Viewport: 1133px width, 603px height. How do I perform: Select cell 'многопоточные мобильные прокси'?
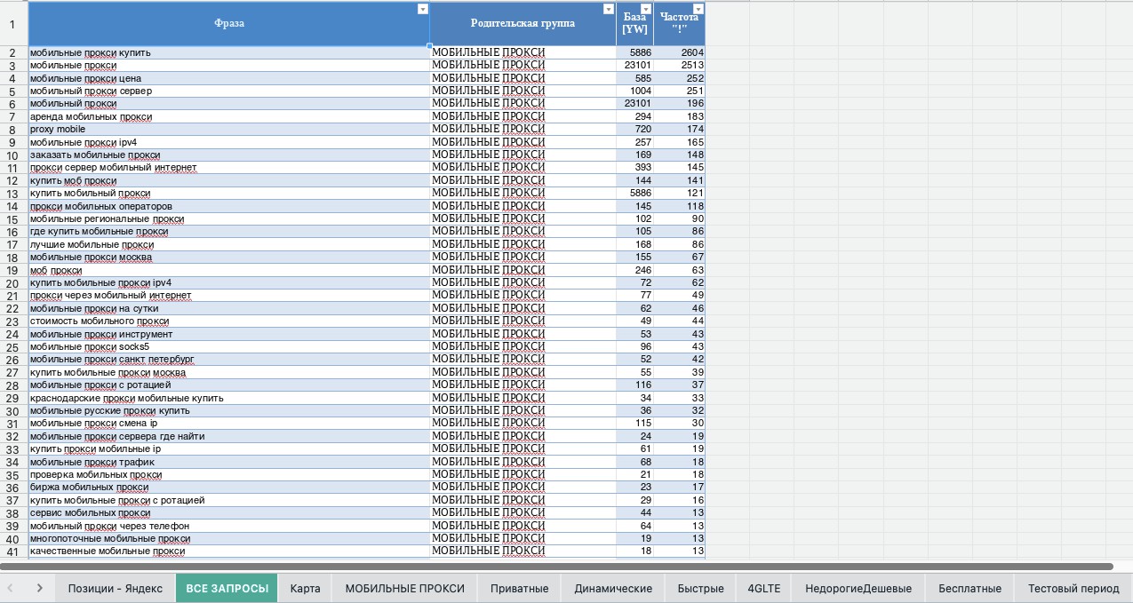229,538
